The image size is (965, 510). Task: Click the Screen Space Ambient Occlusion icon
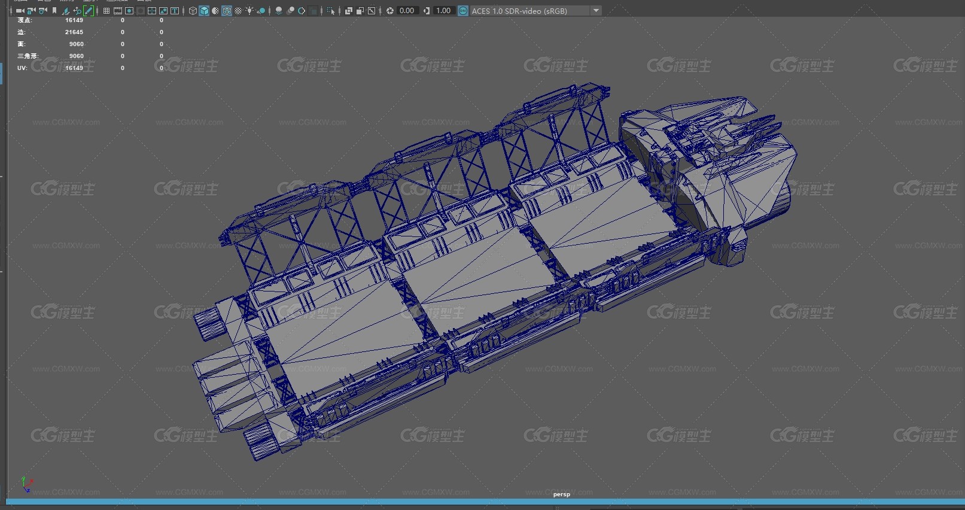(279, 11)
